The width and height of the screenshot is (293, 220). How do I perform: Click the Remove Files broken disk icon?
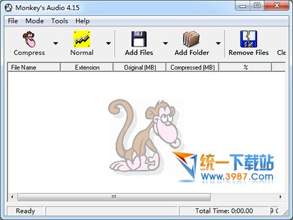(x=248, y=39)
